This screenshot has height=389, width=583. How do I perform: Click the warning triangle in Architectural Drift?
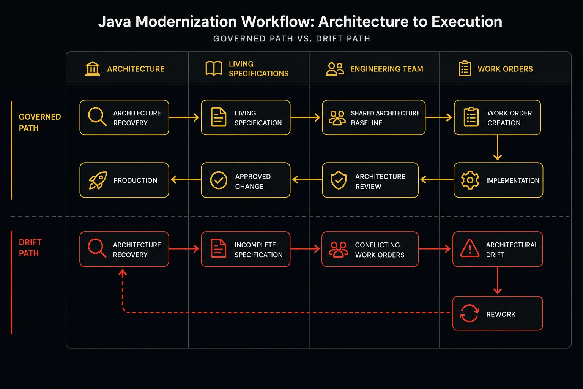point(470,248)
